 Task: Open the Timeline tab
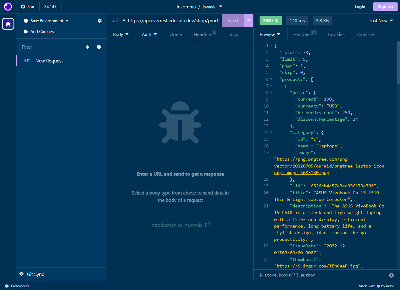[365, 34]
